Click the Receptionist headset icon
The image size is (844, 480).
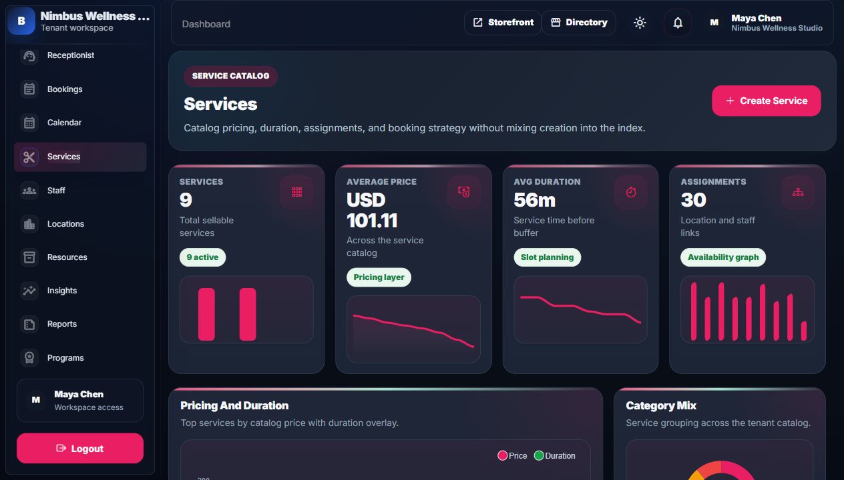[29, 56]
